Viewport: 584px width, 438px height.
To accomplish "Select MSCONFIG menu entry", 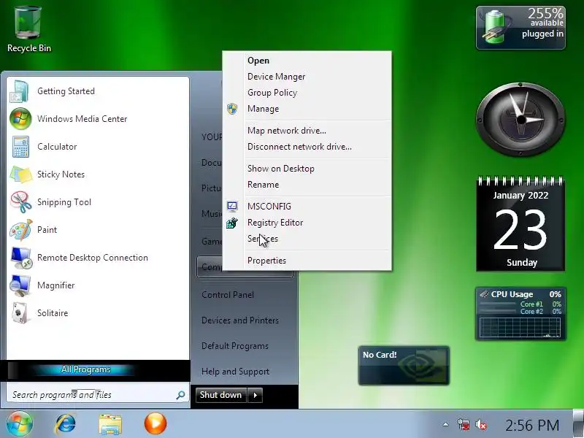I will coord(307,207).
